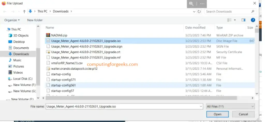Click the Pictures icon in sidebar
The height and width of the screenshot is (122, 265).
10,66
